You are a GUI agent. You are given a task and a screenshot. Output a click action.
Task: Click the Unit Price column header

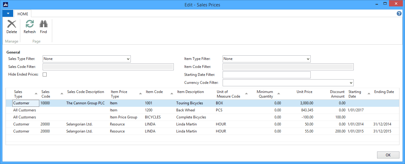point(304,92)
